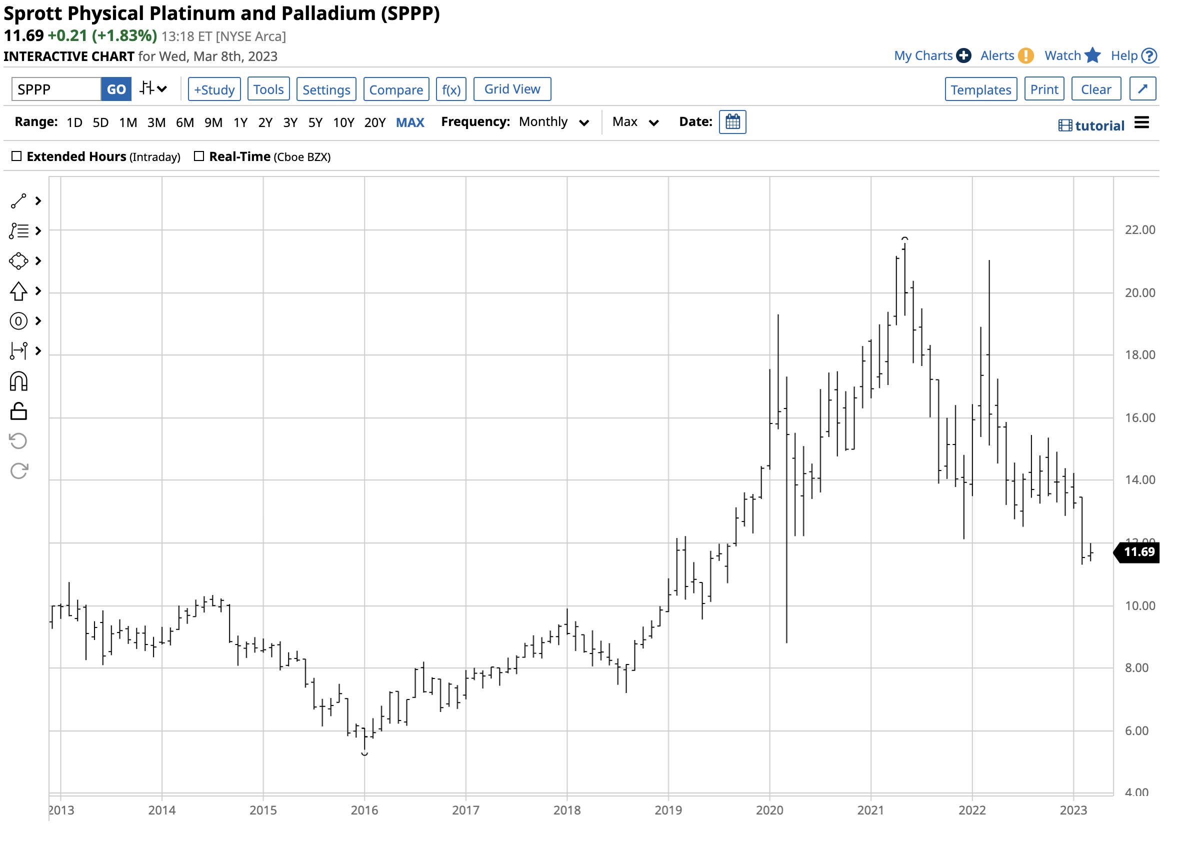This screenshot has height=844, width=1204.
Task: Select the 3Y range
Action: coord(290,122)
